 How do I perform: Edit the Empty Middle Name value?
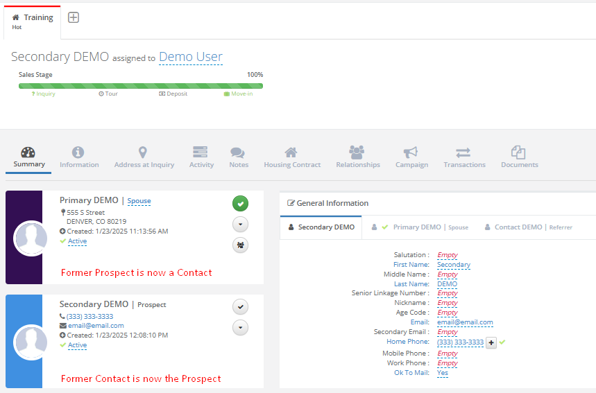(x=448, y=274)
